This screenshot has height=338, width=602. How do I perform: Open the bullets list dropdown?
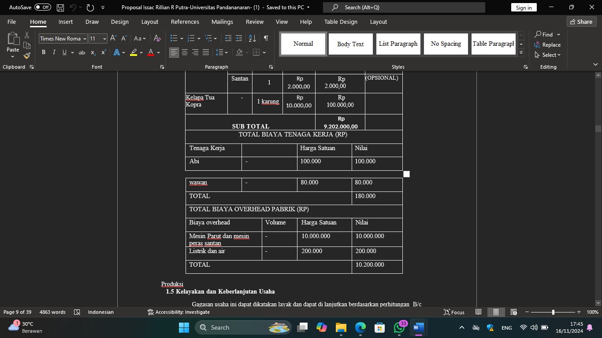tap(182, 39)
